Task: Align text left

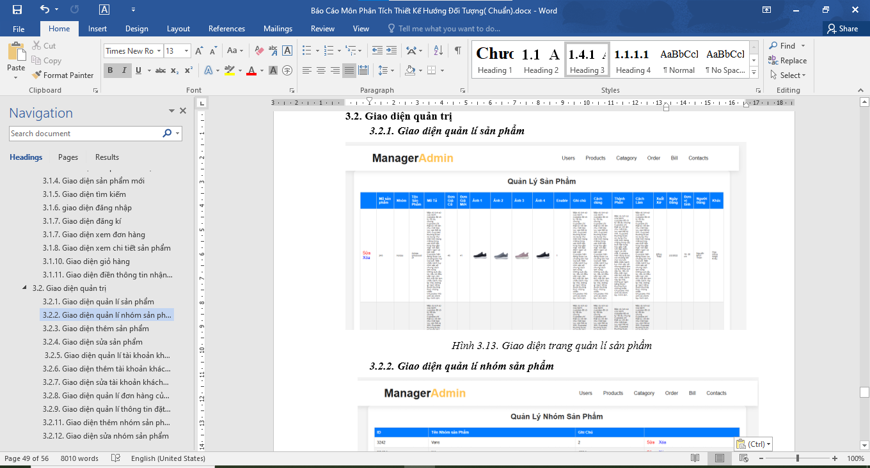Action: [307, 70]
